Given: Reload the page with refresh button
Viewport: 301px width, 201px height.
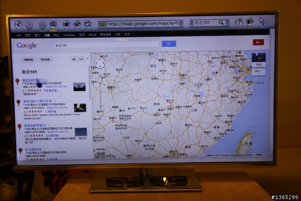Looking at the screenshot, I should (87, 24).
